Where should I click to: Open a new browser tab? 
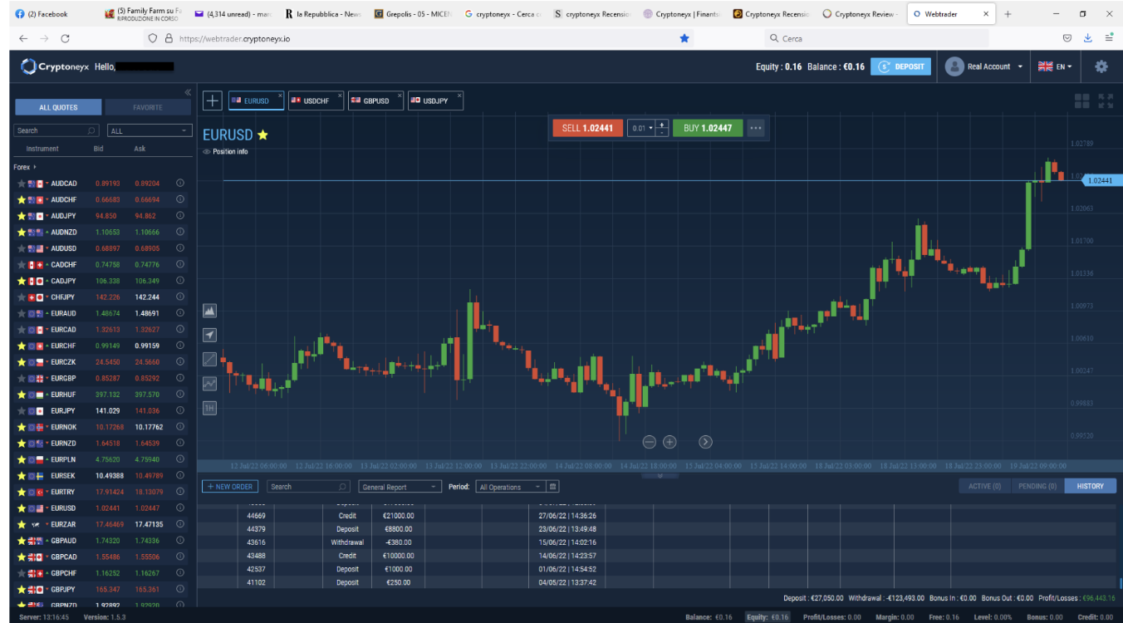1008,14
